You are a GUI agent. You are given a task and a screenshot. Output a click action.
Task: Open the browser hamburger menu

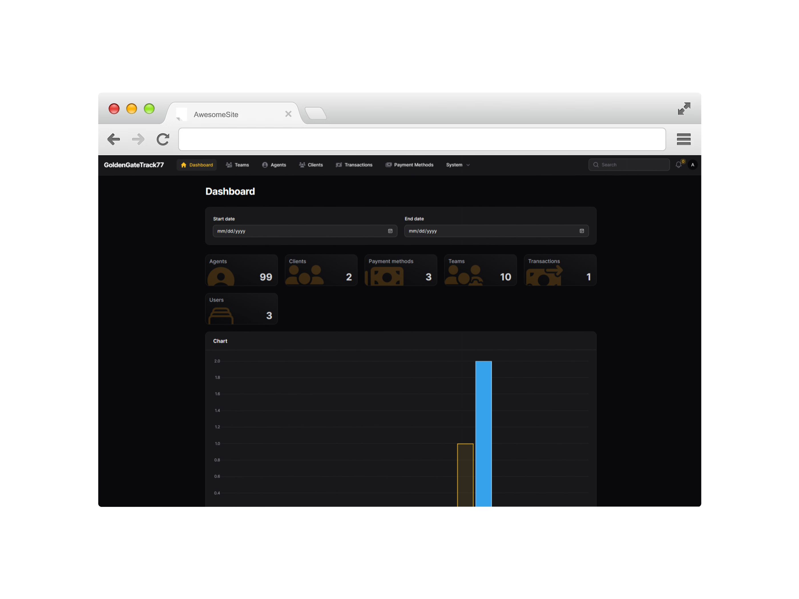click(x=683, y=139)
